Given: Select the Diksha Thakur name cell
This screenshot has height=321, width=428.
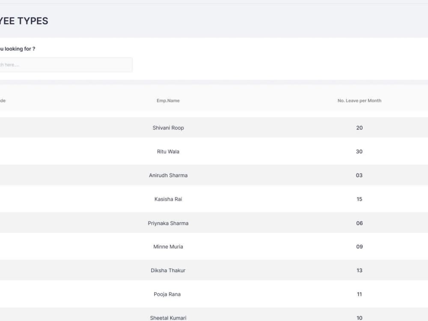Looking at the screenshot, I should pos(168,270).
